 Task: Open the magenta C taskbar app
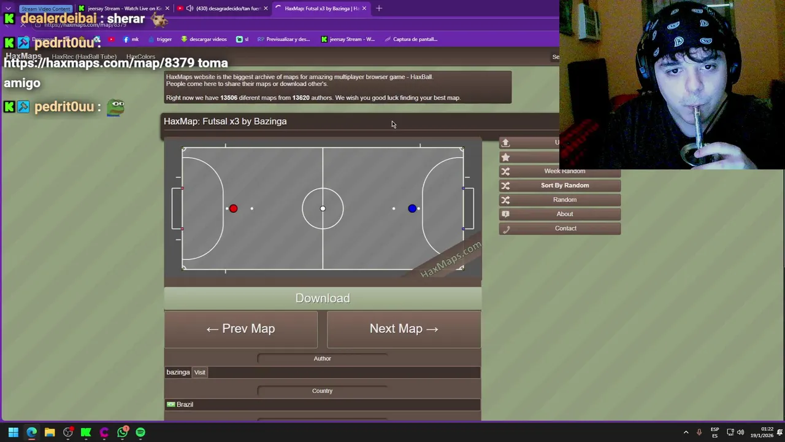tap(104, 432)
